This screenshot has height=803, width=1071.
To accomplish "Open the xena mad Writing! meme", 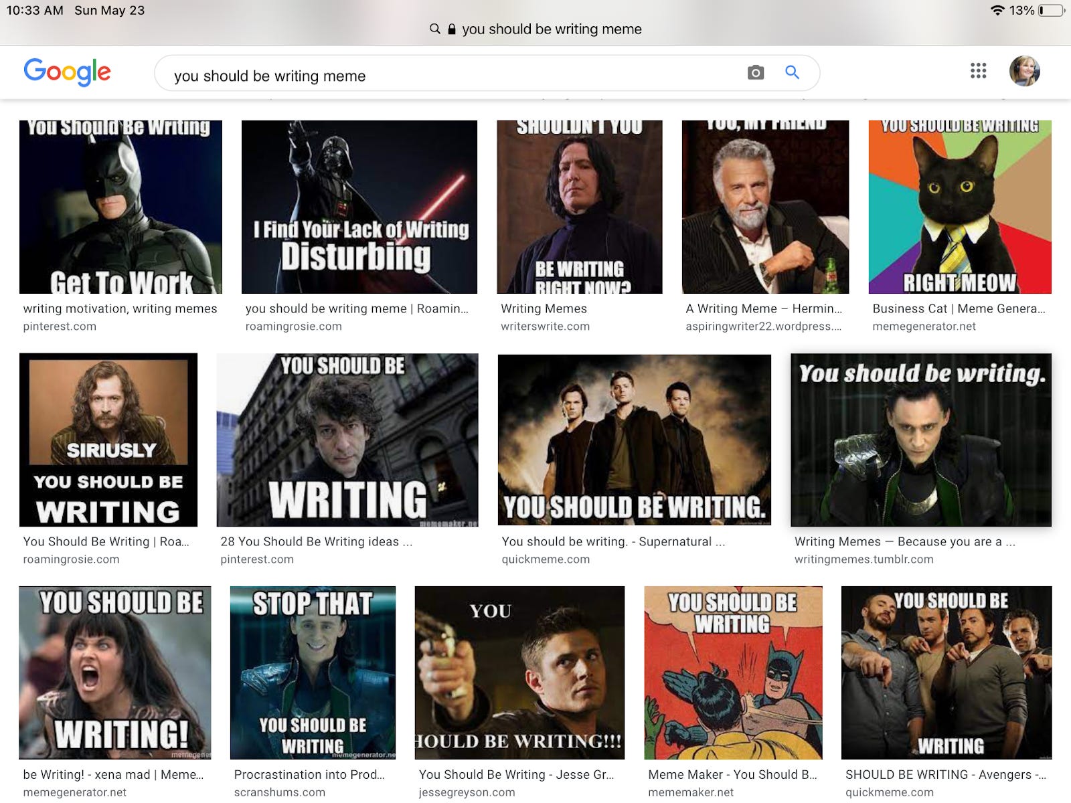I will click(115, 673).
